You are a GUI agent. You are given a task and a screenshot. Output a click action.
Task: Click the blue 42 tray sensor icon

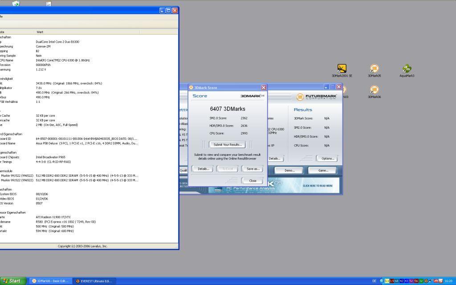point(401,281)
